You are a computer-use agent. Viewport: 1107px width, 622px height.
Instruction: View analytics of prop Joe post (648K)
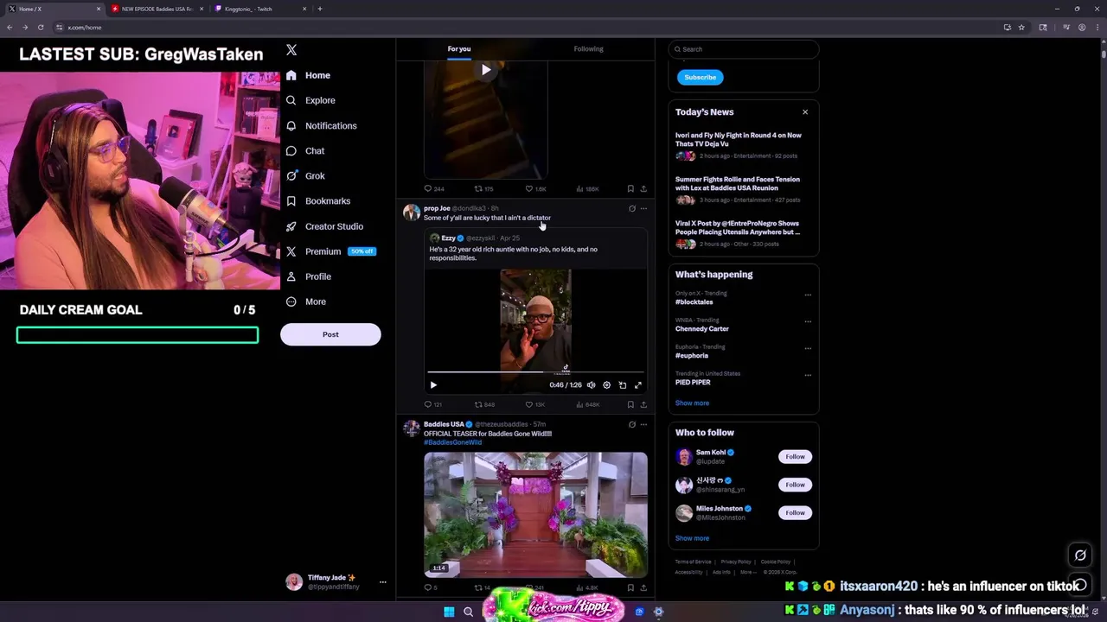click(588, 404)
